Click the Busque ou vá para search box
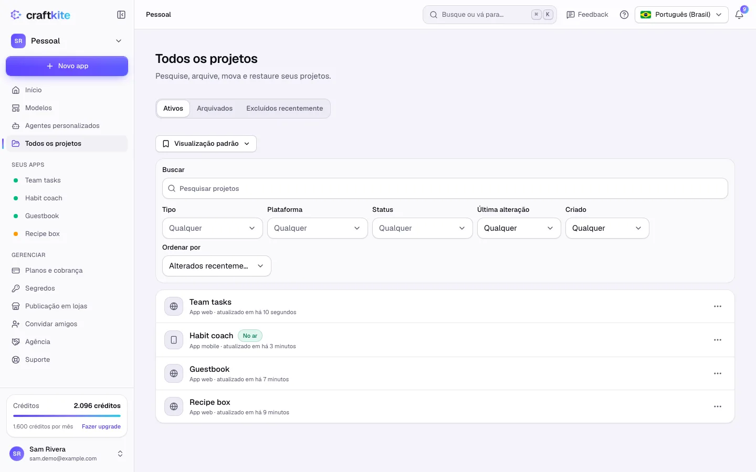This screenshot has width=756, height=472. [489, 15]
